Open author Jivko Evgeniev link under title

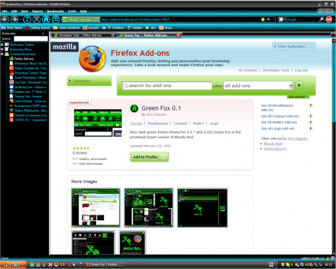point(156,115)
